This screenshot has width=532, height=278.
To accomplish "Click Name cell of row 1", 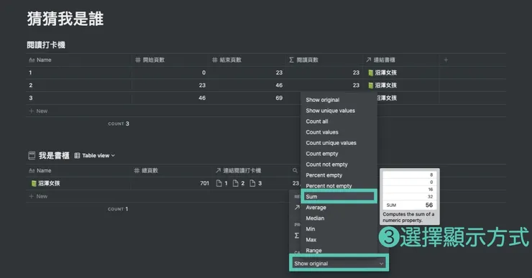I will [x=78, y=73].
